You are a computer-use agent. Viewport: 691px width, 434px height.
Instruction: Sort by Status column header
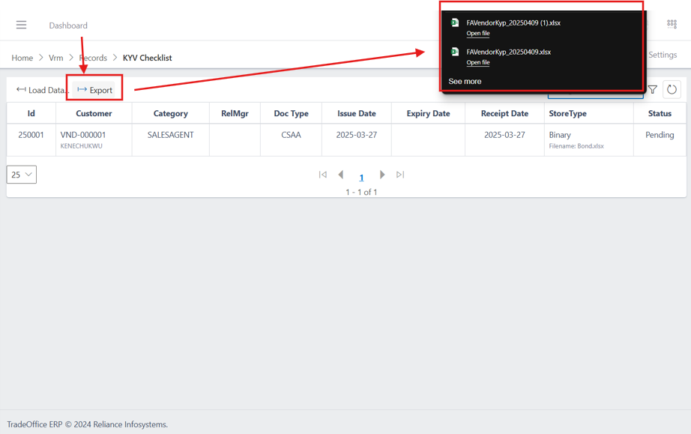(x=660, y=113)
